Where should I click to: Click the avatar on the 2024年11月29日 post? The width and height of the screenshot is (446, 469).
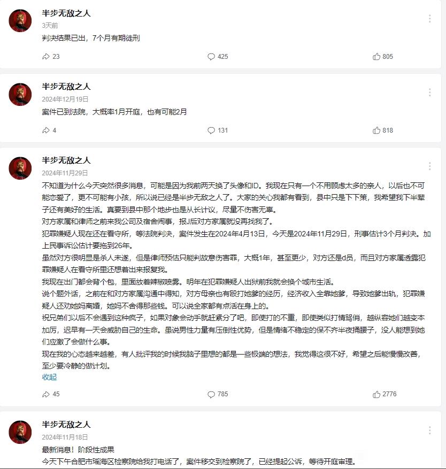click(20, 168)
